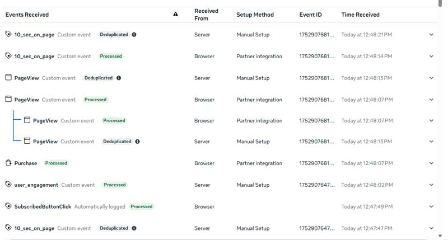This screenshot has width=448, height=240.
Task: Click page icon of nested Processed PageView
Action: tap(27, 120)
